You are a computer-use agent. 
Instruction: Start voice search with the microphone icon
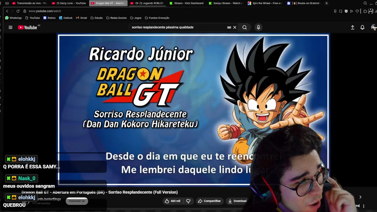click(258, 27)
